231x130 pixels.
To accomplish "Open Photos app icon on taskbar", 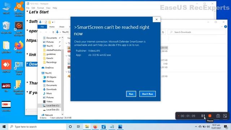I will pos(120,127).
